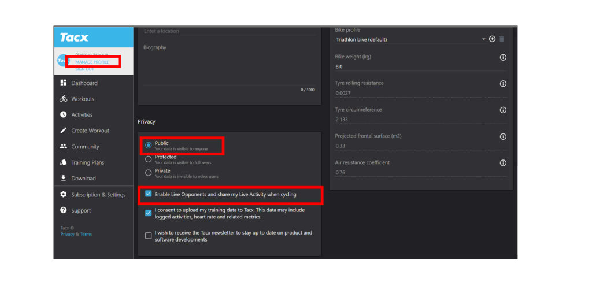This screenshot has width=592, height=286.
Task: Show info for Tyre rolling resistance
Action: click(x=503, y=84)
